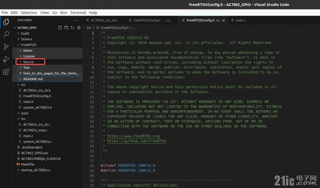Open README.md in the Explorer
Image resolution: width=320 pixels, height=188 pixels.
pyautogui.click(x=47, y=79)
